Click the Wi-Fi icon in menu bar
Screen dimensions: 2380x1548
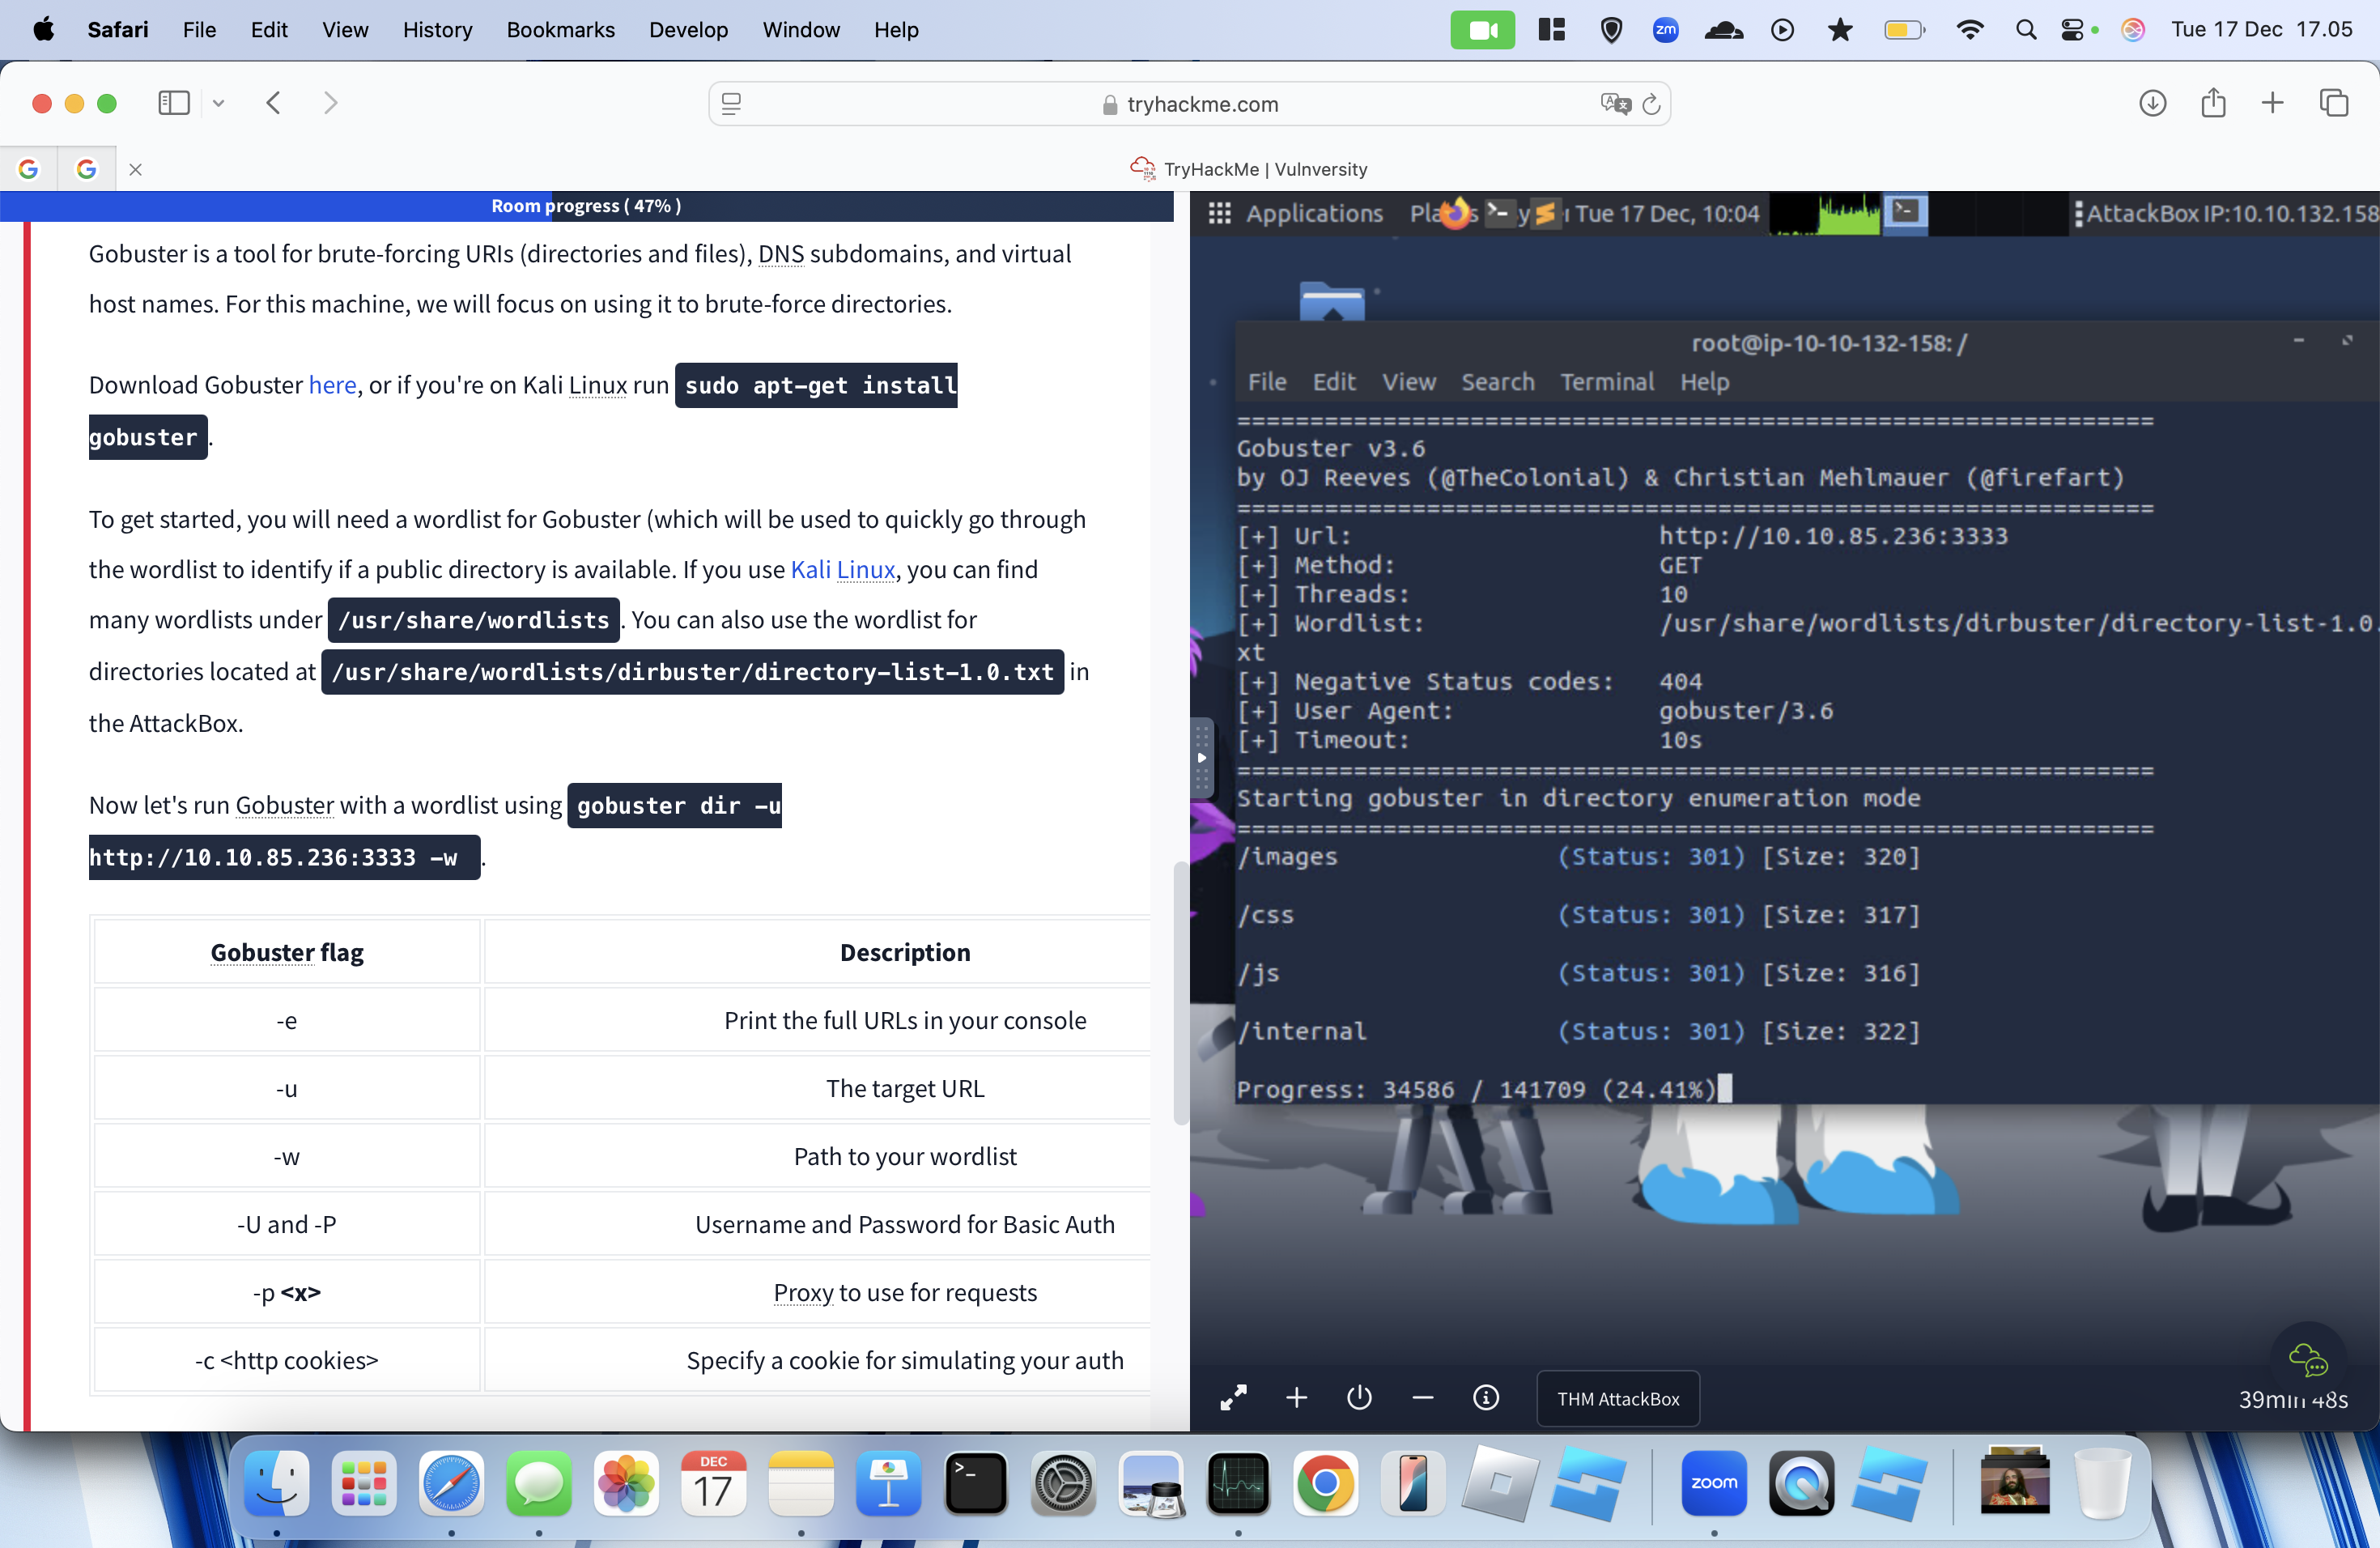point(1970,30)
